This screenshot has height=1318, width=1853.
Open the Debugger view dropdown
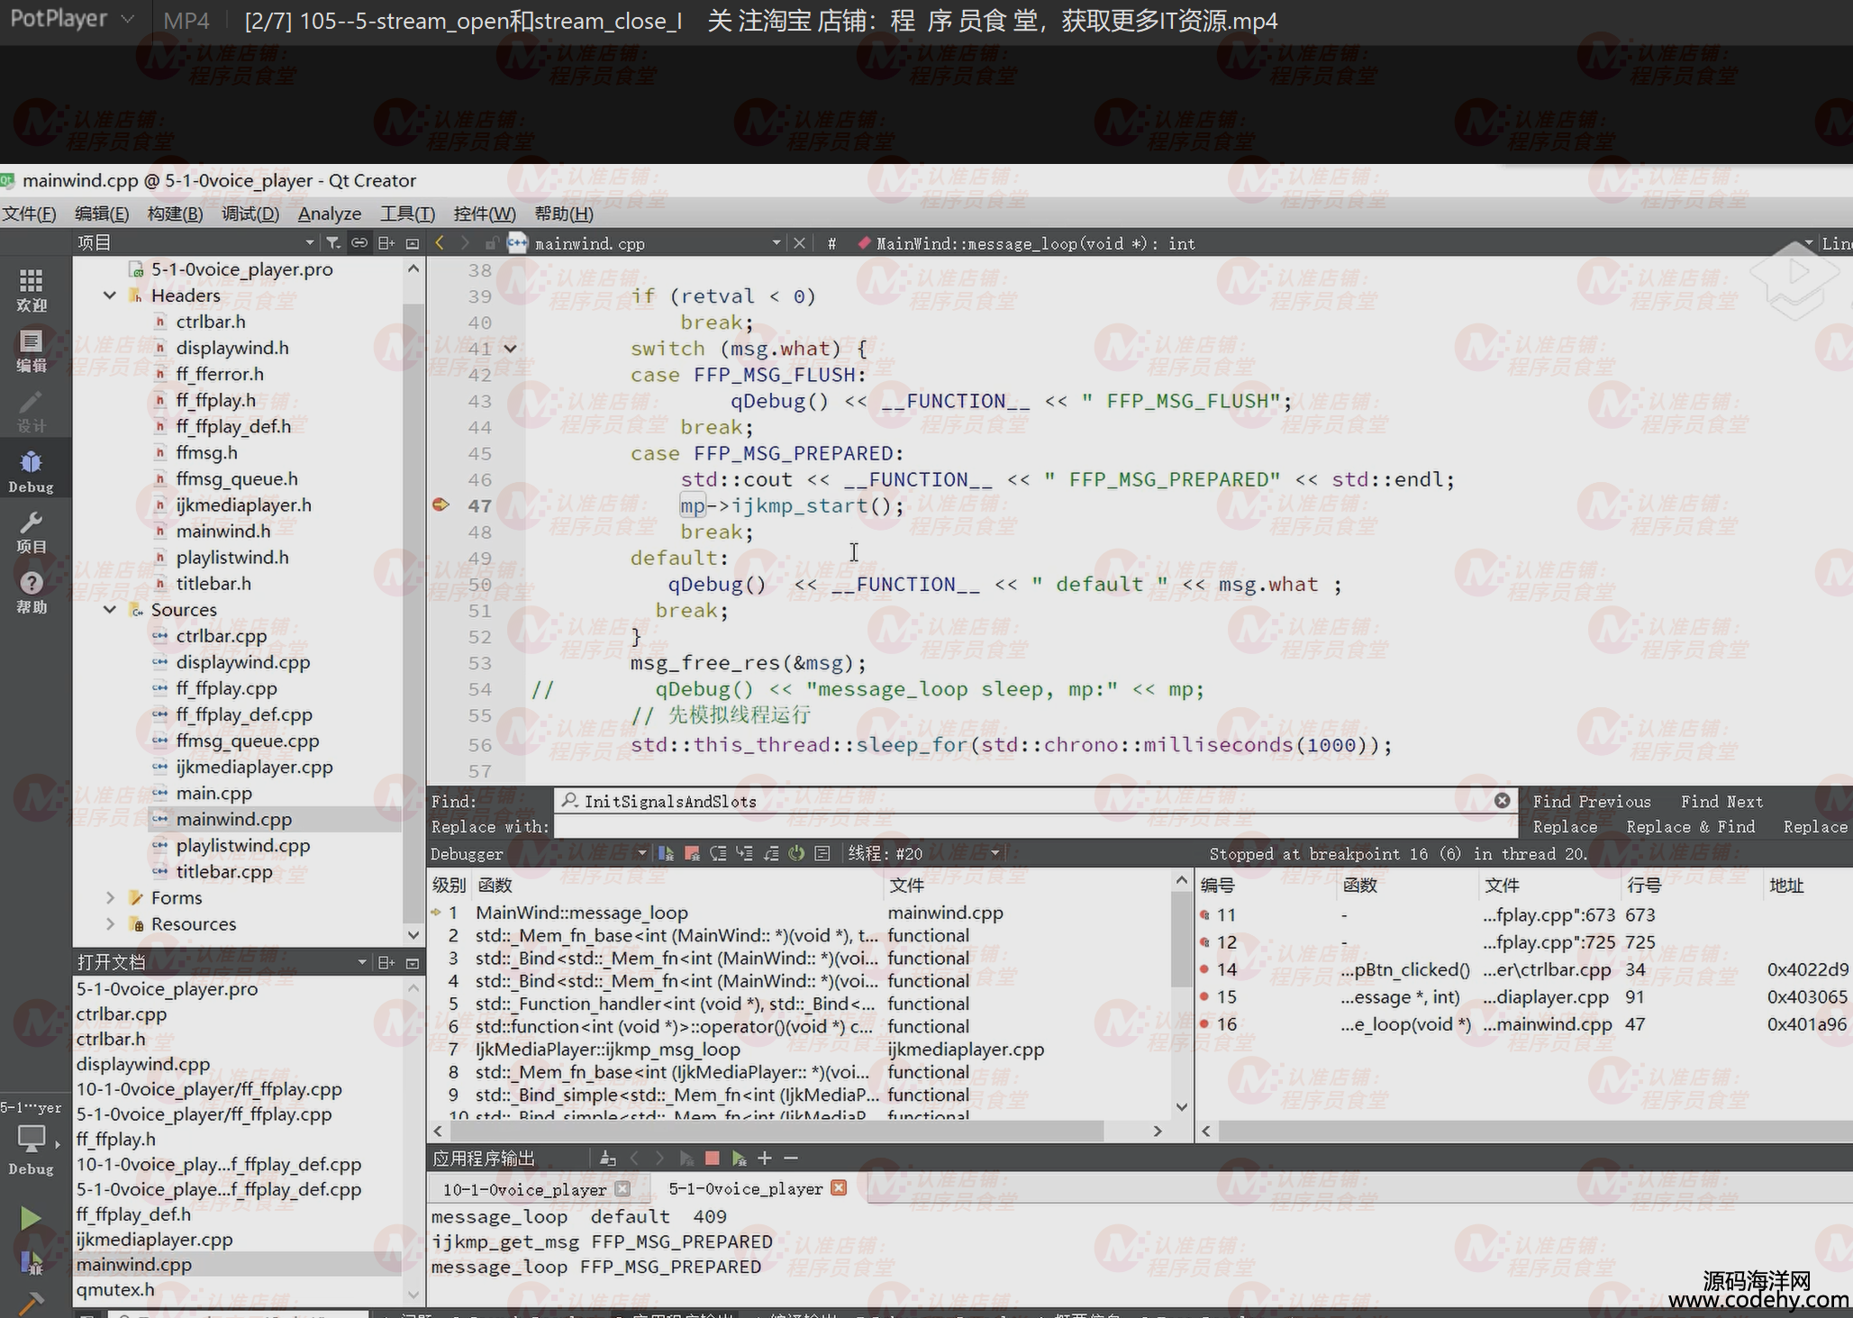pyautogui.click(x=641, y=853)
